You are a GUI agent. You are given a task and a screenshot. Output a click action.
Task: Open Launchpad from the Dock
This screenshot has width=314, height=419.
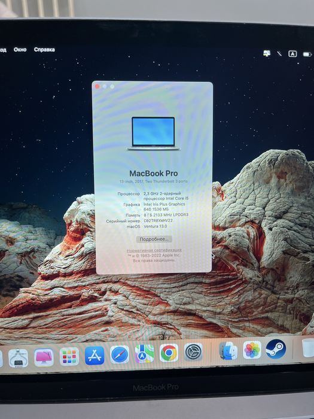click(x=69, y=357)
